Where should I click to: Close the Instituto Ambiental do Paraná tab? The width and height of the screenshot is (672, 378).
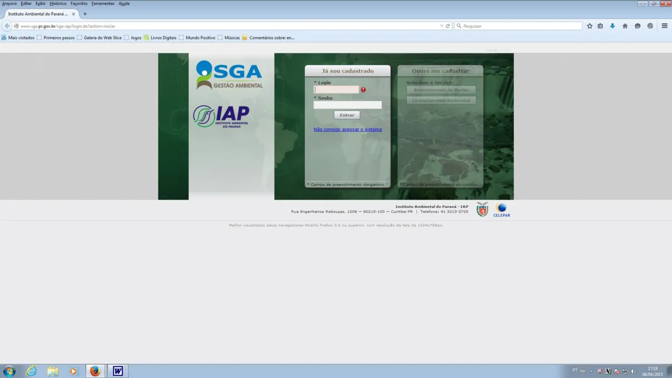[73, 14]
